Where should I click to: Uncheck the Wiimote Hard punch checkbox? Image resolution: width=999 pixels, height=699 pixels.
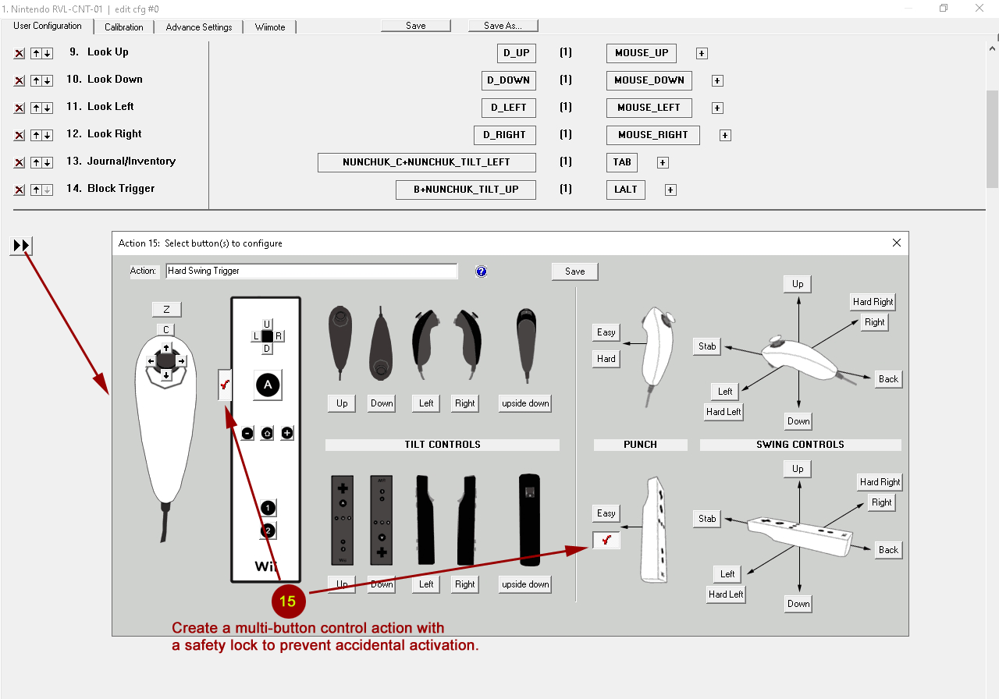[606, 540]
